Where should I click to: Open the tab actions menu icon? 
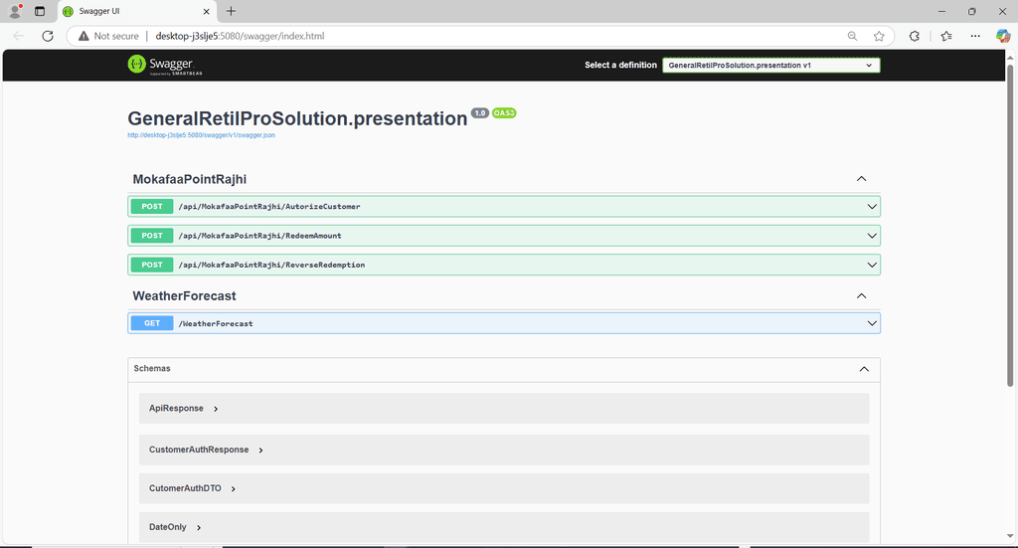tap(40, 11)
